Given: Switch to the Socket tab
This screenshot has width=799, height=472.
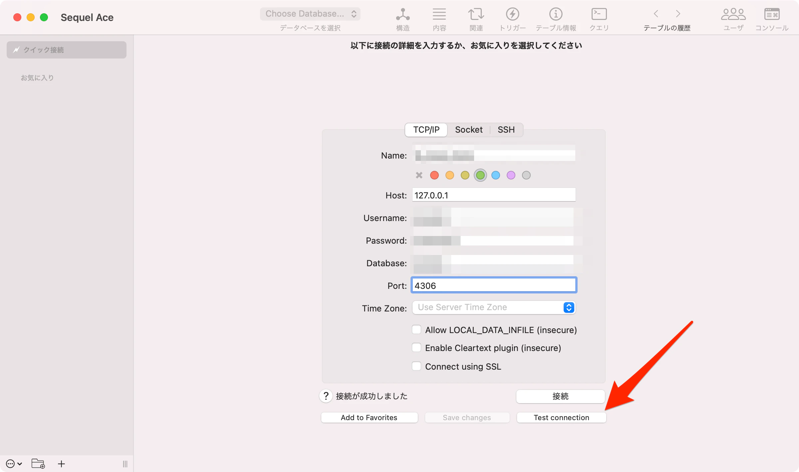Looking at the screenshot, I should click(x=469, y=130).
